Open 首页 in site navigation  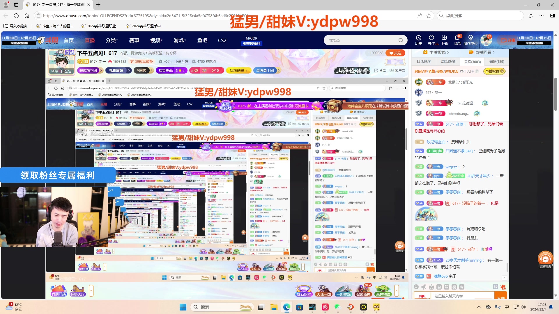[69, 40]
